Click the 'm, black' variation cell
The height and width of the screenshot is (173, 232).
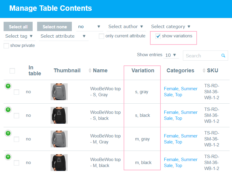[143, 163]
